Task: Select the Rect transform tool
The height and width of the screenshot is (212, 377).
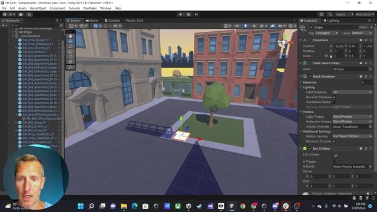Action: [x=71, y=57]
